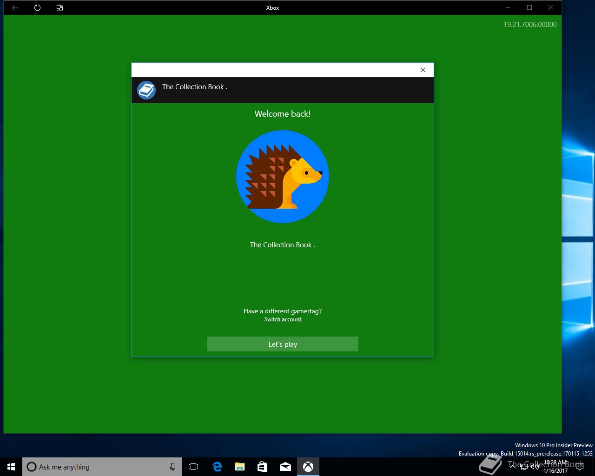This screenshot has width=595, height=476.
Task: Click the Xbox title bar view-switch icon
Action: [x=59, y=7]
